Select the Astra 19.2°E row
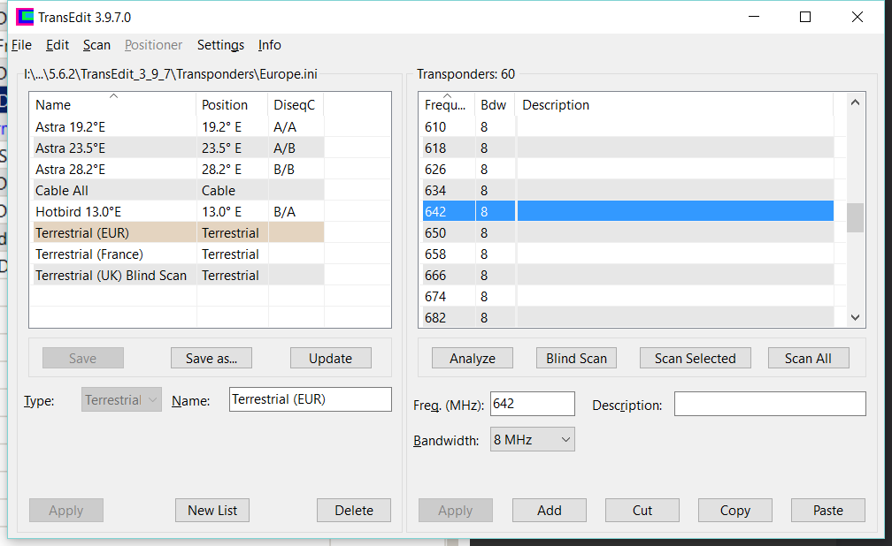The height and width of the screenshot is (546, 892). 177,126
